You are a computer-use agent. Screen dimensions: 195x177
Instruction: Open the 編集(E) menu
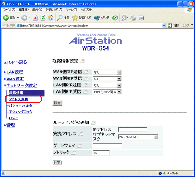[24, 10]
